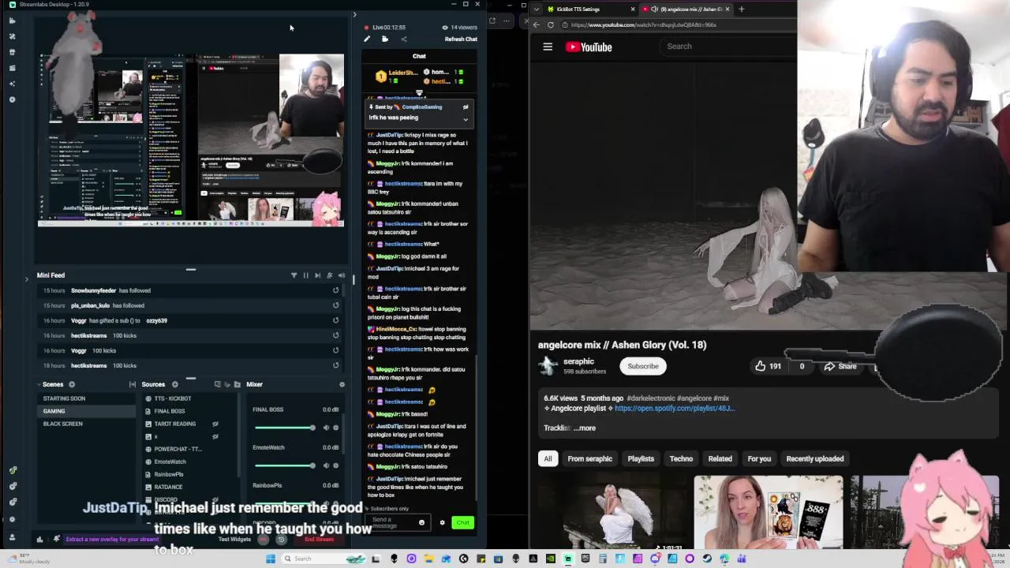Send message with green Chat button
This screenshot has height=568, width=1010.
click(462, 522)
